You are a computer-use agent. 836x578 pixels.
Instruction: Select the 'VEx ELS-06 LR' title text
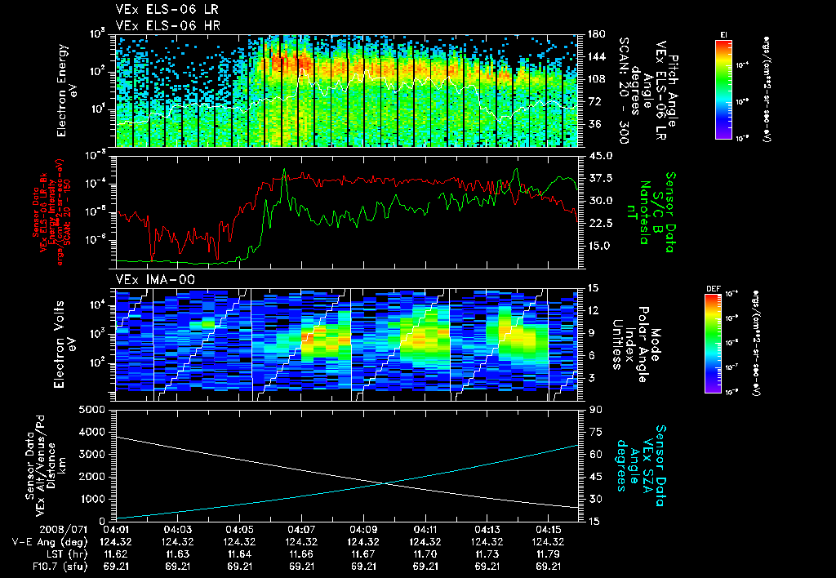pyautogui.click(x=167, y=9)
